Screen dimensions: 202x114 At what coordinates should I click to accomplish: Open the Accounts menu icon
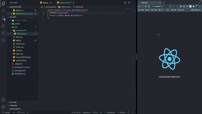(3, 100)
